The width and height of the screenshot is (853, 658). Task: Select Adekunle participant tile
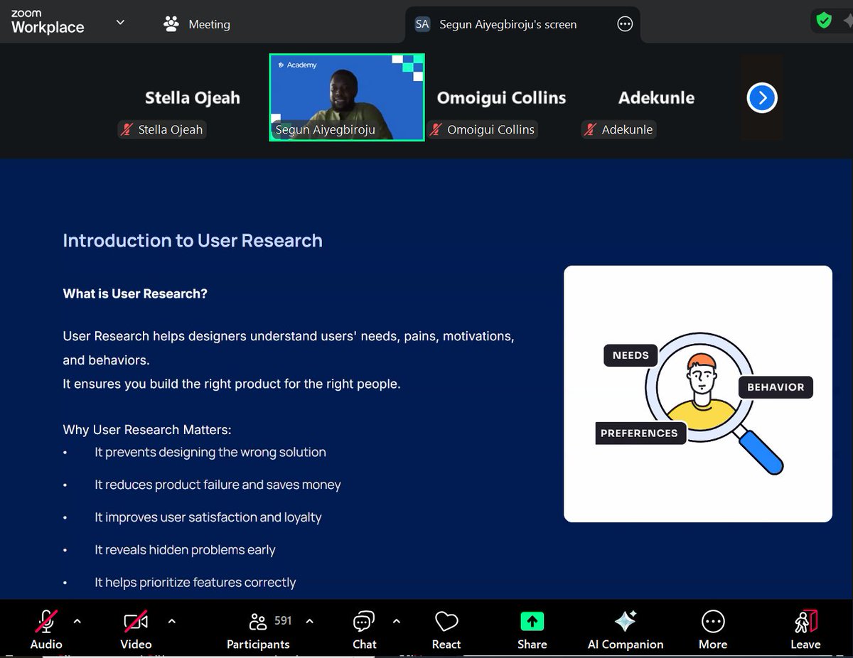click(x=656, y=98)
